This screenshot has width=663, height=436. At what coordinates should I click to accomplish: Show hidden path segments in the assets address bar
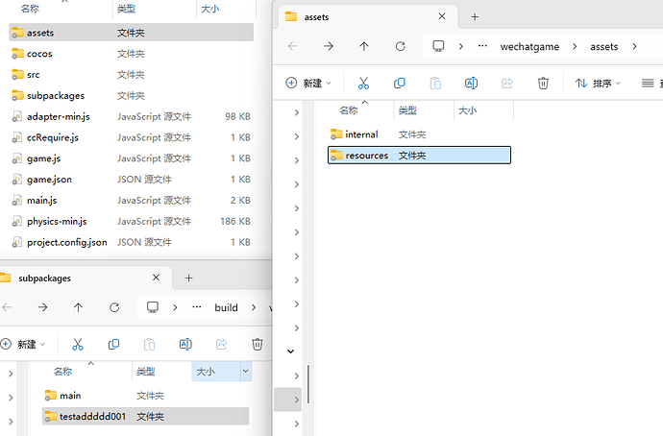point(482,46)
